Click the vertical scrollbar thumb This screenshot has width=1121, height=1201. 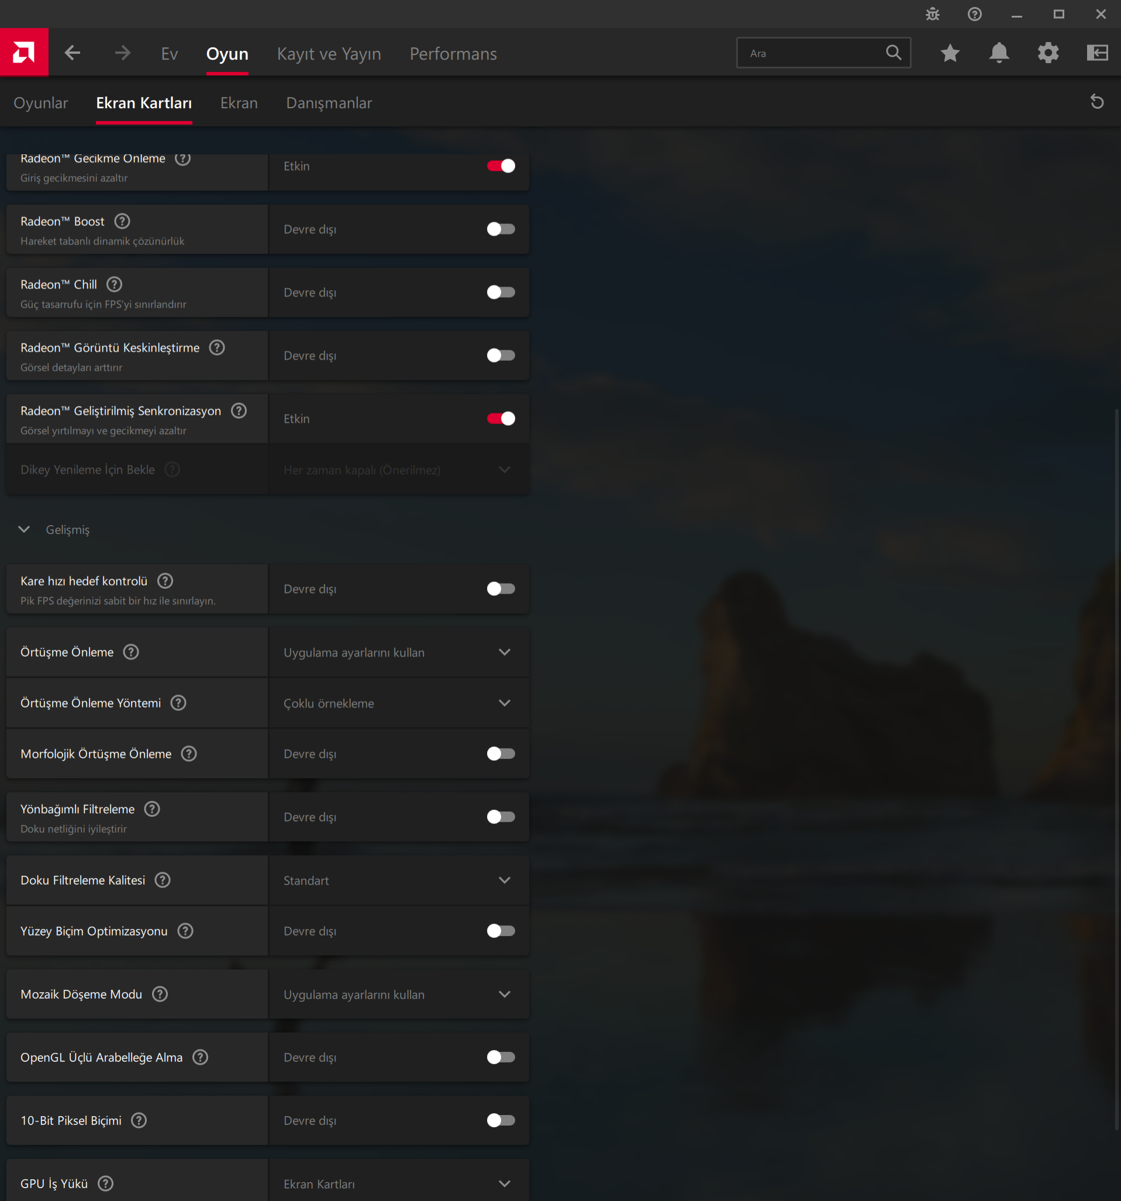tap(1117, 769)
